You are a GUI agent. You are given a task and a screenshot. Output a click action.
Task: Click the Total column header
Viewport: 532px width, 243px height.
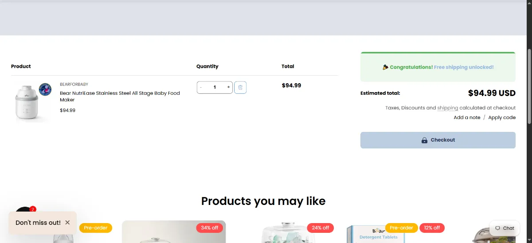coord(288,66)
